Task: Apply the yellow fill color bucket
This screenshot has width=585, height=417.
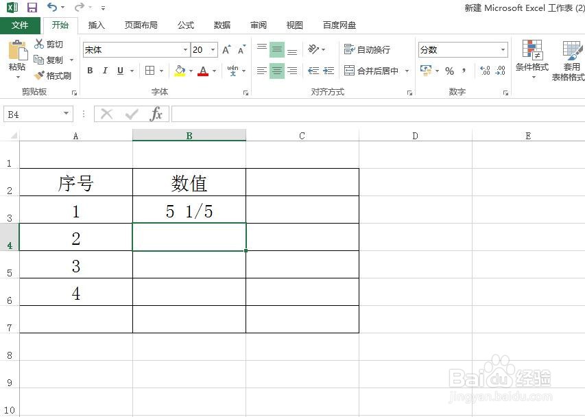Action: tap(180, 71)
